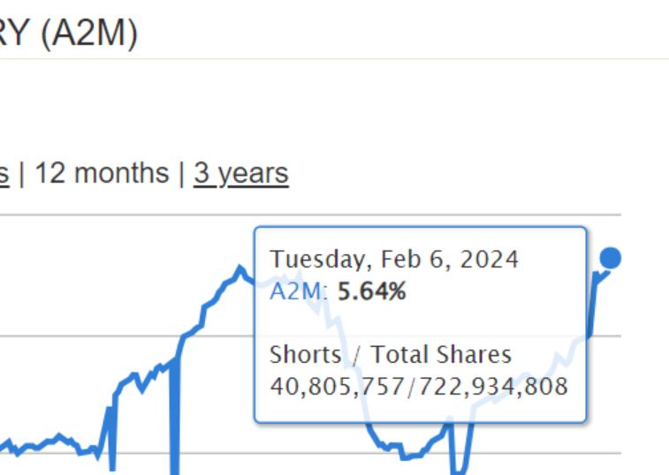Image resolution: width=669 pixels, height=475 pixels.
Task: Click the bold 5.64% value
Action: pyautogui.click(x=372, y=291)
